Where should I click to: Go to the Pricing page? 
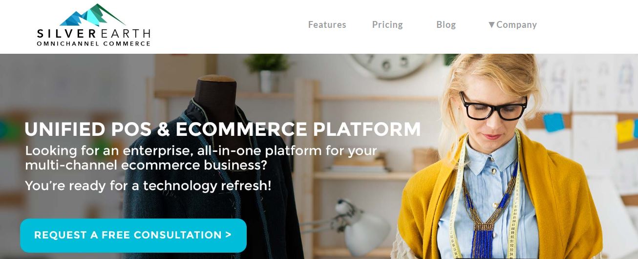pyautogui.click(x=387, y=24)
